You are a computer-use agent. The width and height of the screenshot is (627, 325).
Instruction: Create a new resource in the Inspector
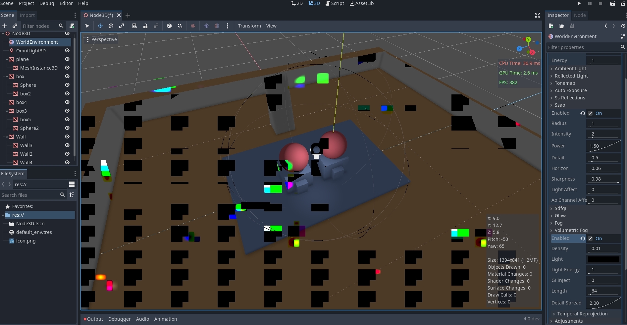pos(550,26)
